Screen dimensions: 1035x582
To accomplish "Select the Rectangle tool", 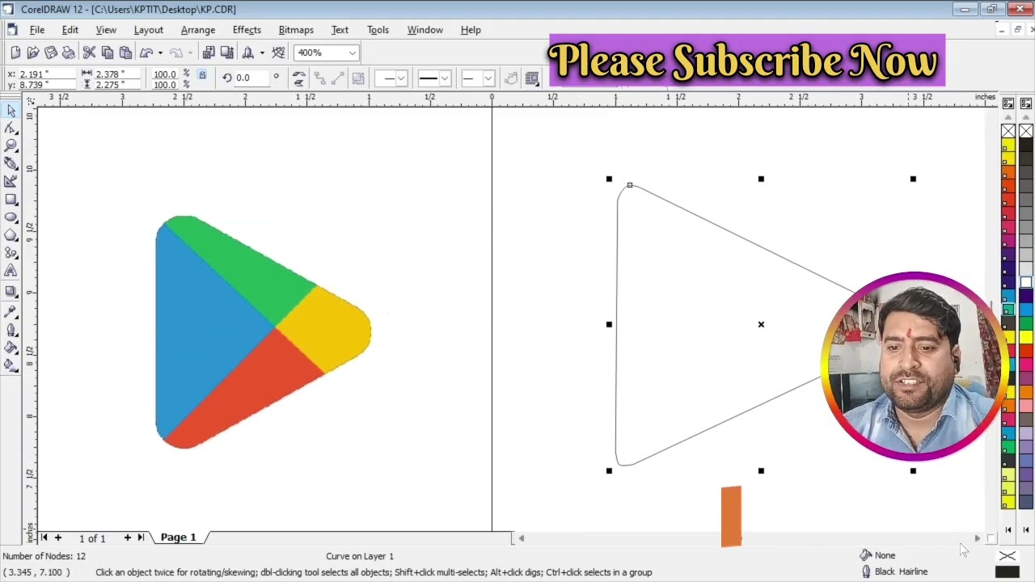I will [x=11, y=199].
